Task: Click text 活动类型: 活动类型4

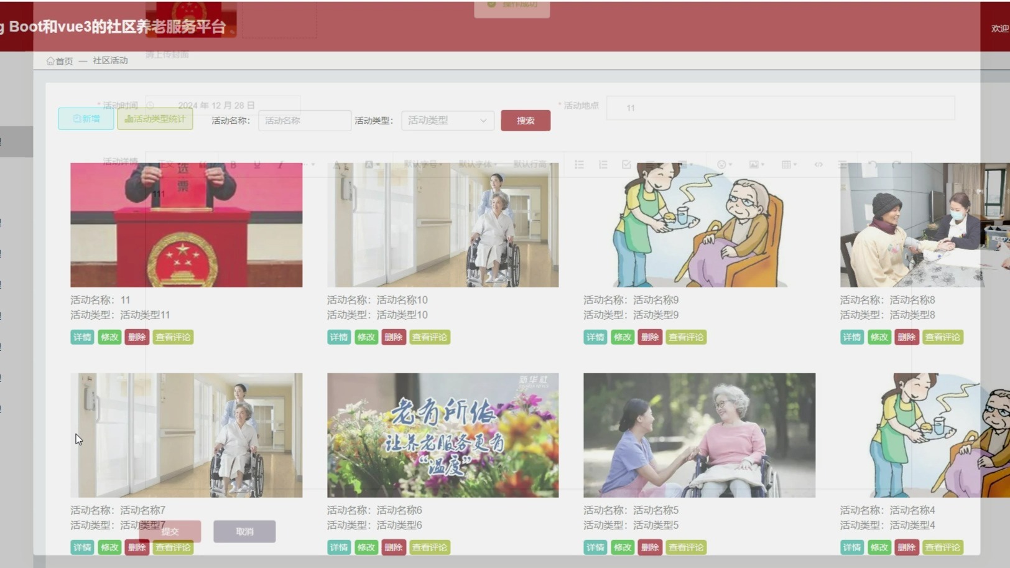Action: [887, 525]
